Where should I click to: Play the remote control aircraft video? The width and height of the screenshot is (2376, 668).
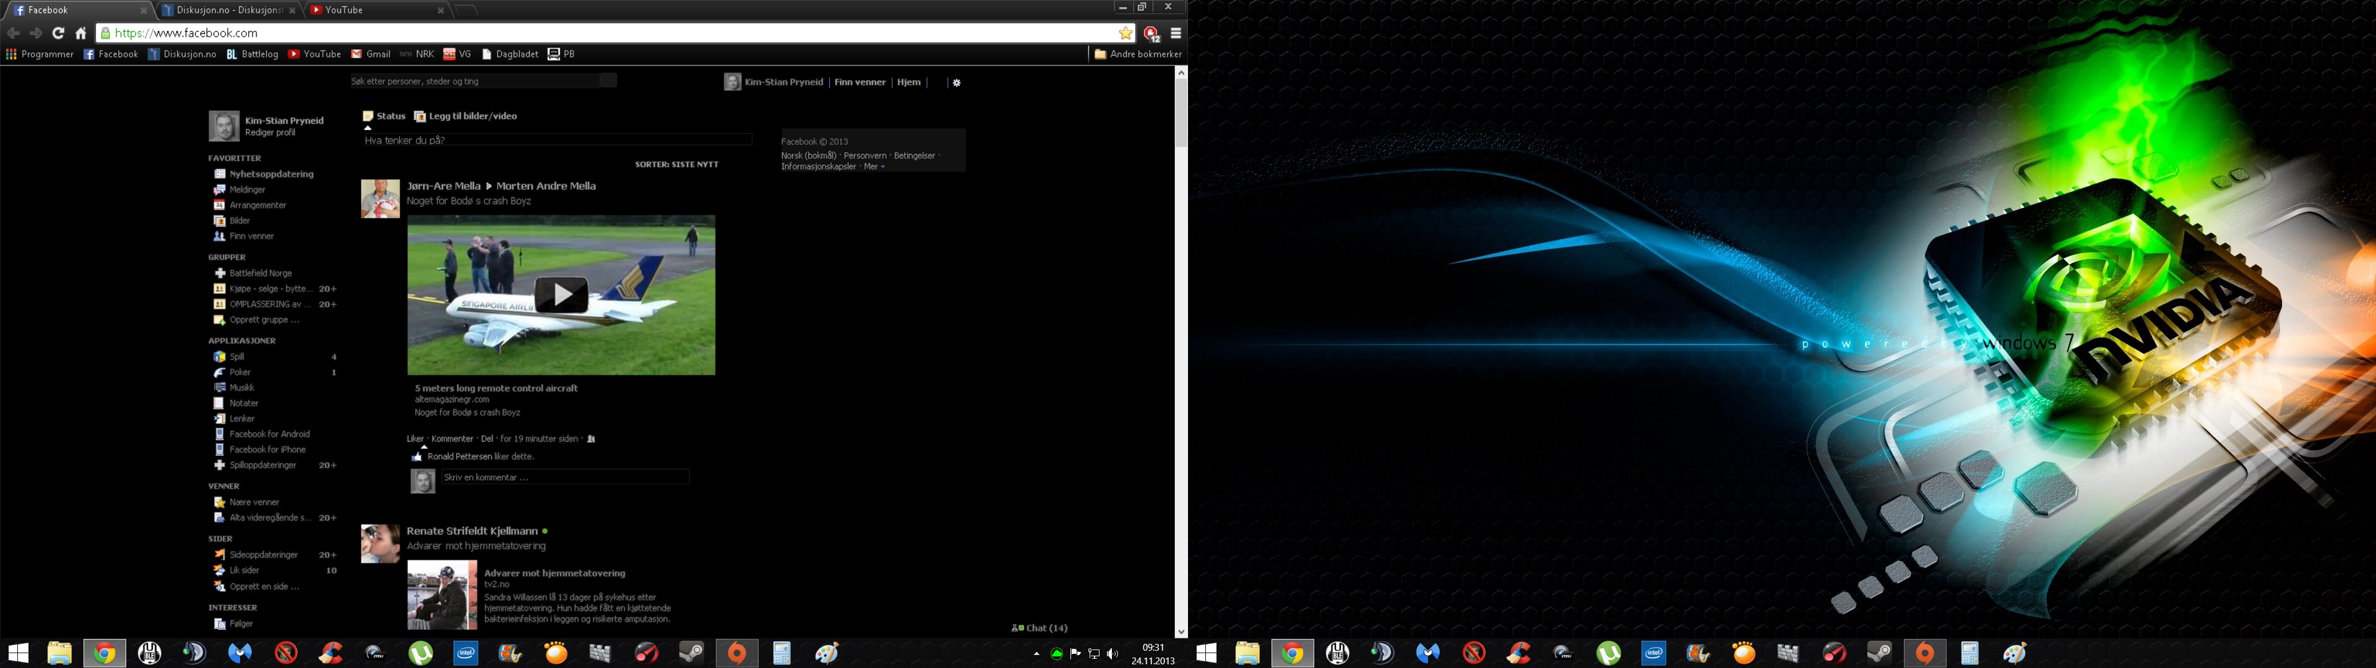tap(561, 295)
